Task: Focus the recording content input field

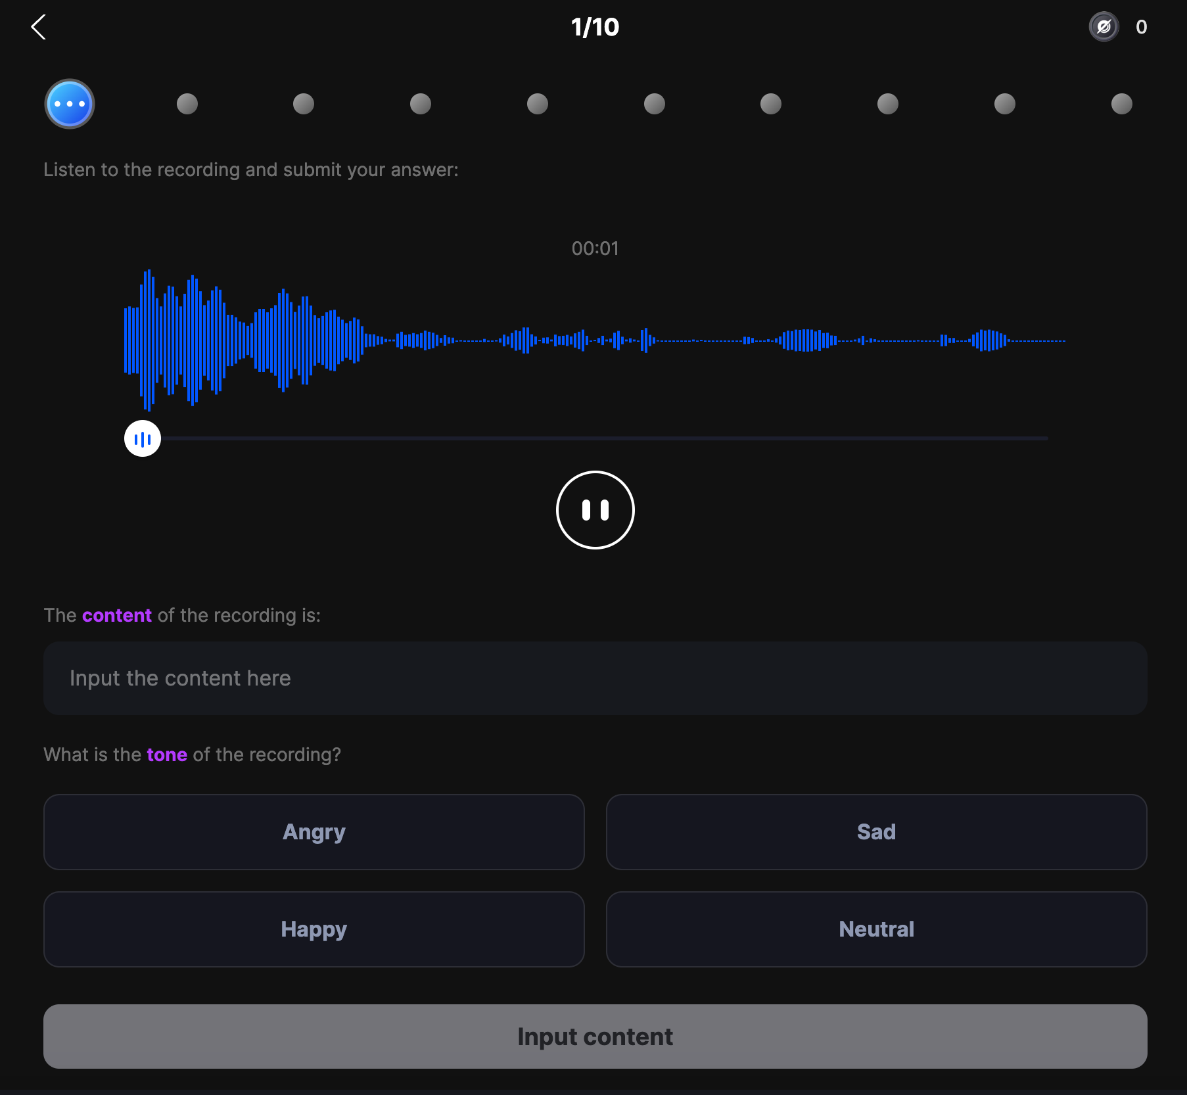Action: tap(595, 678)
